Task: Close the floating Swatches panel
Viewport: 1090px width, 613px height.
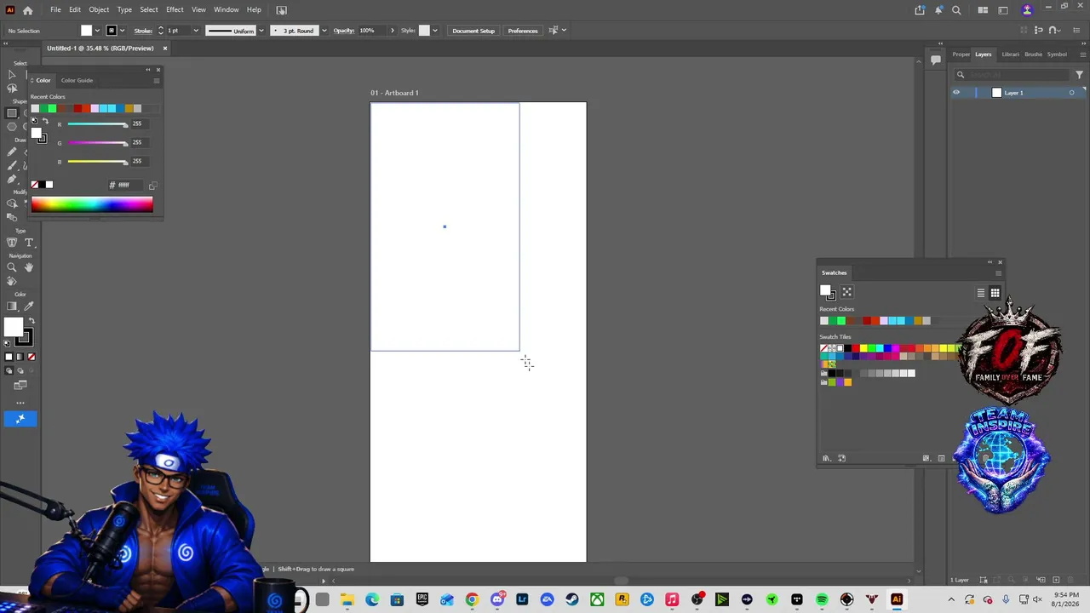Action: pos(1000,262)
